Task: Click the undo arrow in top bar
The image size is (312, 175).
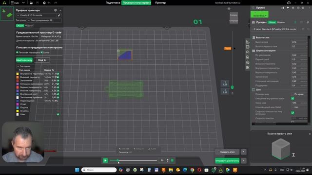Action: point(49,3)
